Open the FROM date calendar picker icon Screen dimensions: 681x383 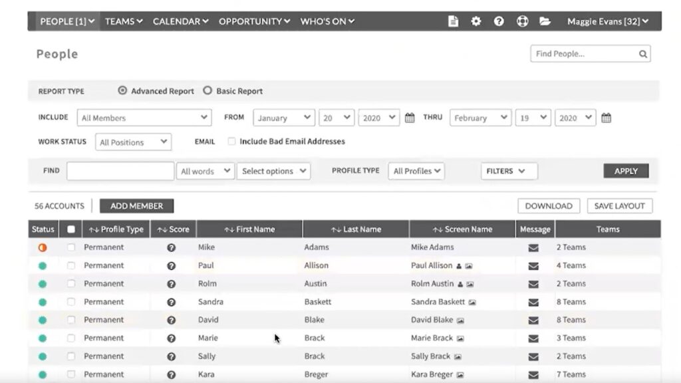[410, 118]
